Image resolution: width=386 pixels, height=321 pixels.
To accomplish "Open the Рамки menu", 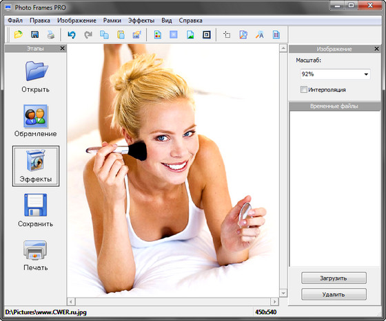I will pos(112,21).
